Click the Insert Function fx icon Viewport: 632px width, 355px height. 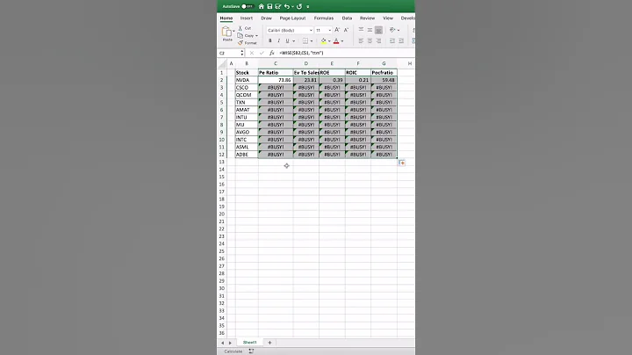(x=271, y=53)
